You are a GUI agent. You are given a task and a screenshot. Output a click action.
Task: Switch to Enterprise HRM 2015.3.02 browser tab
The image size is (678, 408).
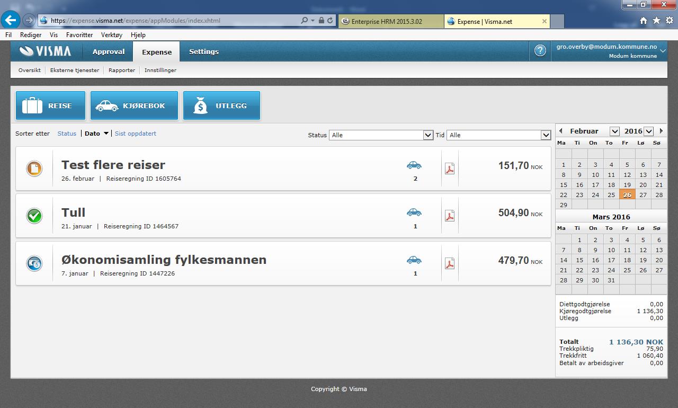point(390,21)
